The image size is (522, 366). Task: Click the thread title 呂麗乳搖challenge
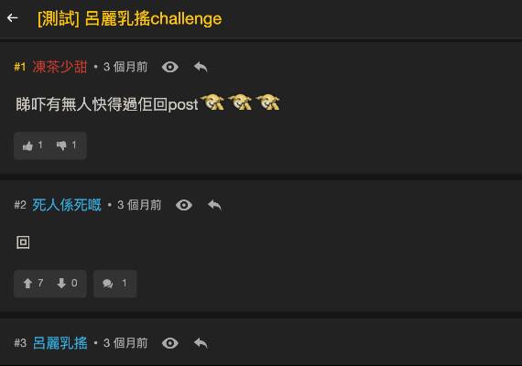[153, 18]
